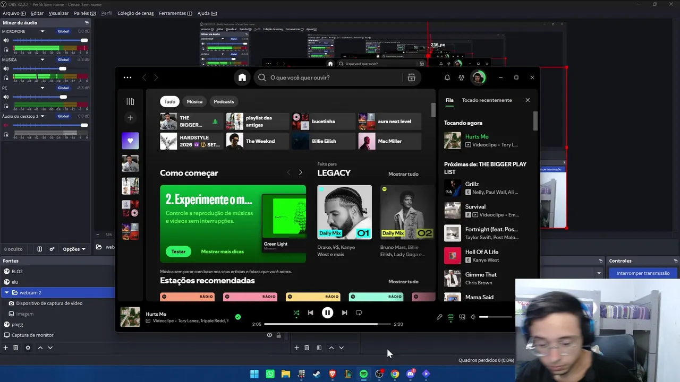
Task: Select the Podcasts filter chip
Action: point(224,101)
